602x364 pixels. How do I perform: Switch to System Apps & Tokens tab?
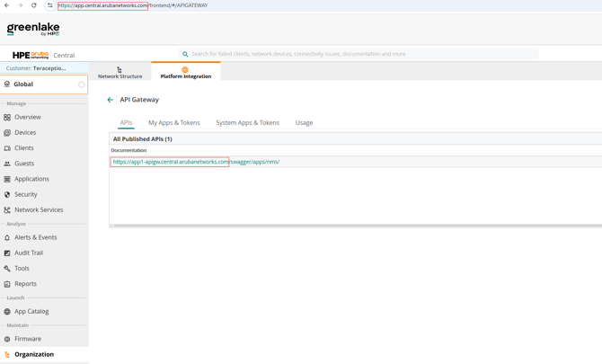(x=248, y=123)
